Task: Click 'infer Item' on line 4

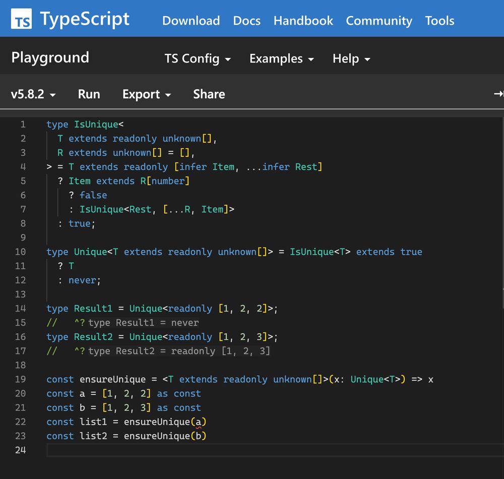Action: pos(207,166)
